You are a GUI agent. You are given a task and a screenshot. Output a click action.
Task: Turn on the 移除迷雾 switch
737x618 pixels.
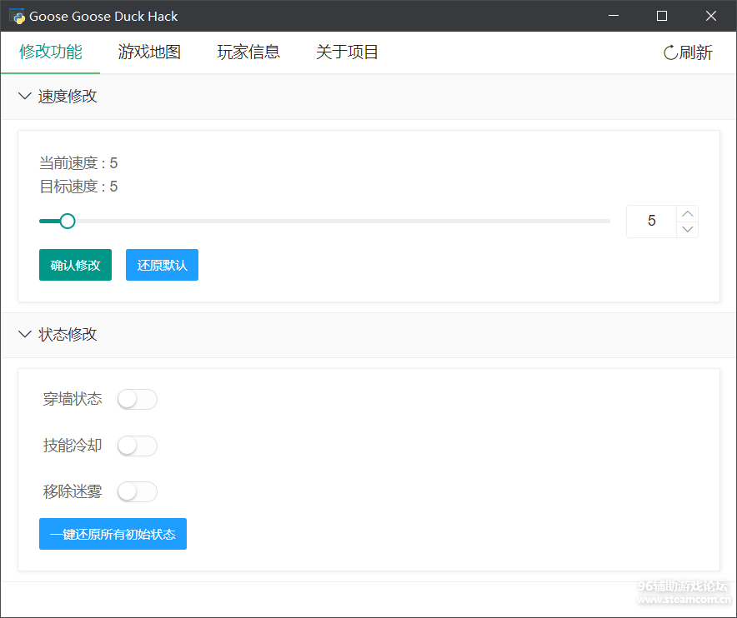pos(137,492)
